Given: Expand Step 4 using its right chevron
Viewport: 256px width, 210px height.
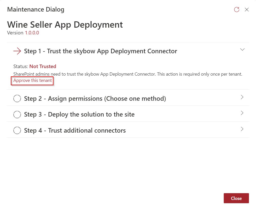Looking at the screenshot, I should tap(242, 129).
